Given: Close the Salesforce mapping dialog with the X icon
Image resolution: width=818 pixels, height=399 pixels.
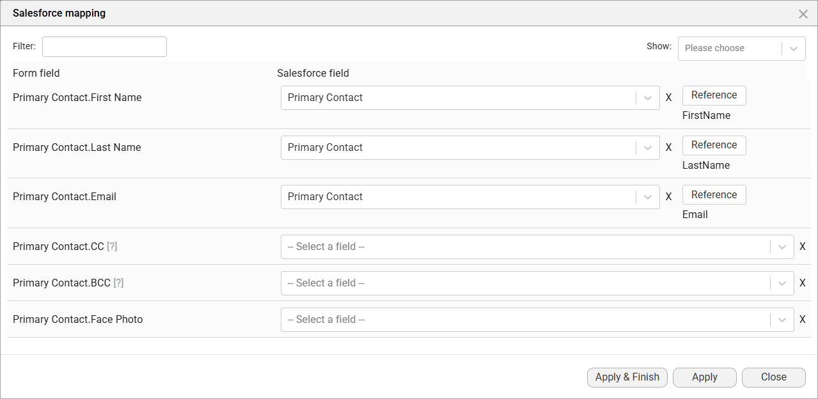Looking at the screenshot, I should [803, 13].
